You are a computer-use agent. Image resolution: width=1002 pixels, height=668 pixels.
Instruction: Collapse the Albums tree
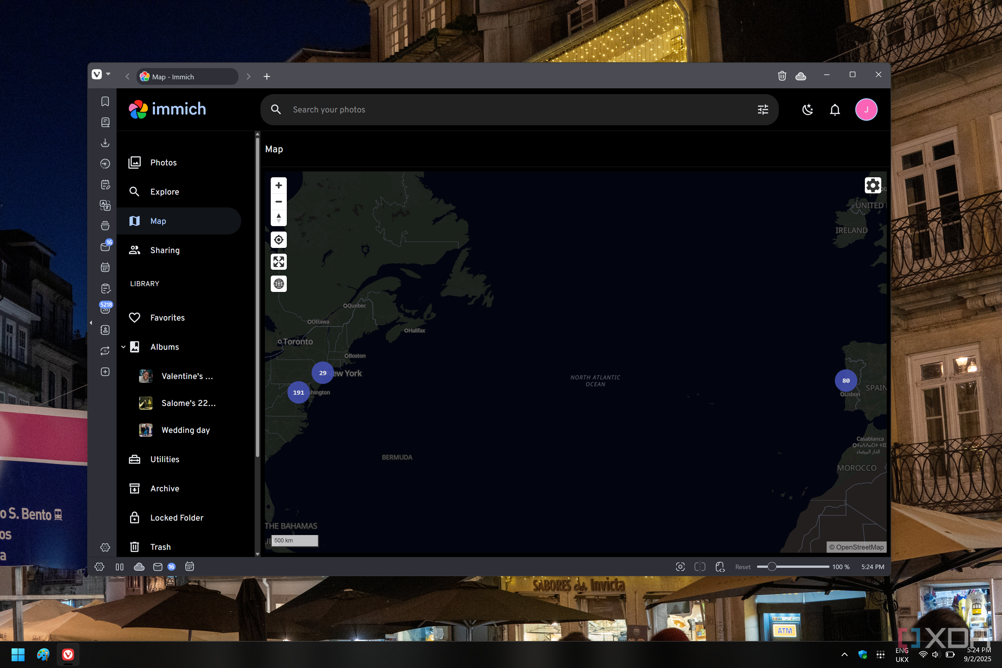click(x=123, y=347)
